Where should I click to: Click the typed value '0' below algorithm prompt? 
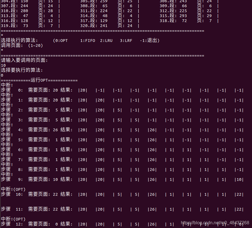(x=2, y=75)
